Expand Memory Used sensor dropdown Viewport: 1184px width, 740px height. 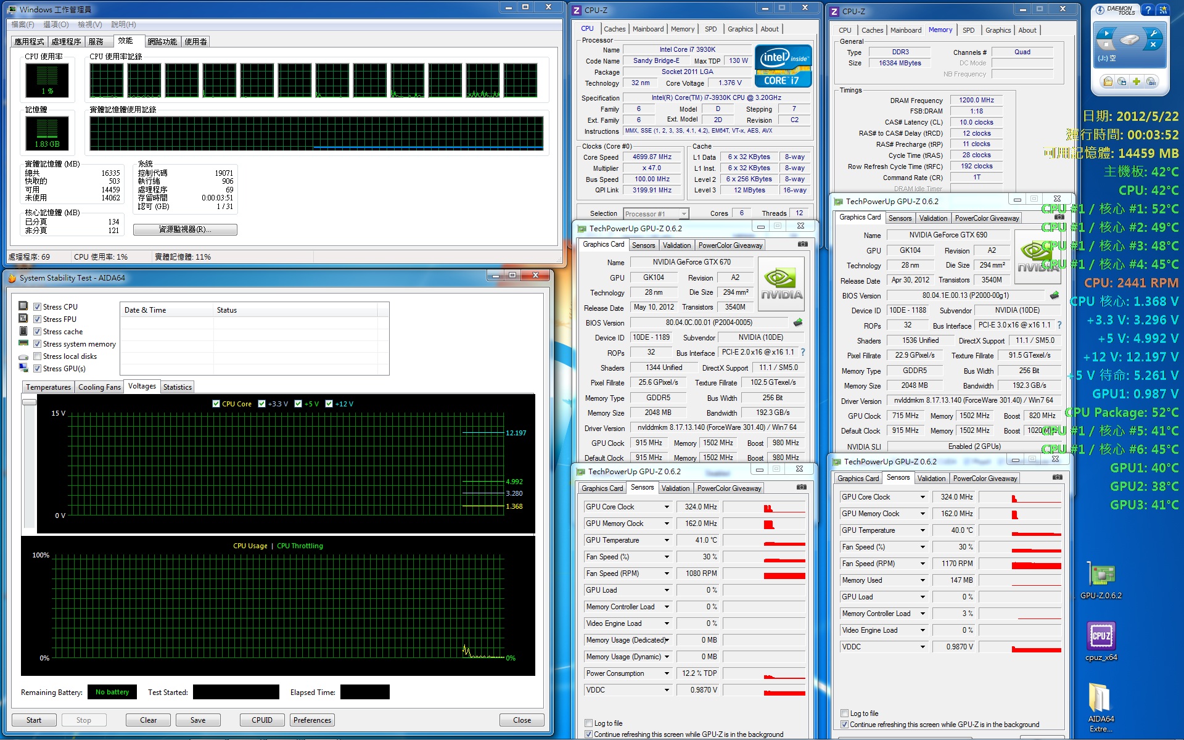(923, 580)
